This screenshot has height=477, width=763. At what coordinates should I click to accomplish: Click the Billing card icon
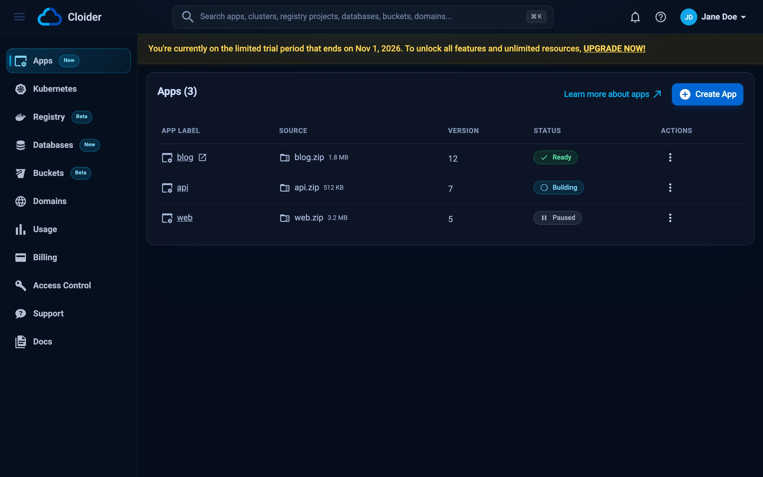[20, 257]
